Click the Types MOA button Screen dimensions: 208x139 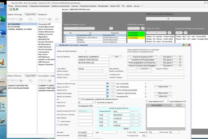[31, 14]
